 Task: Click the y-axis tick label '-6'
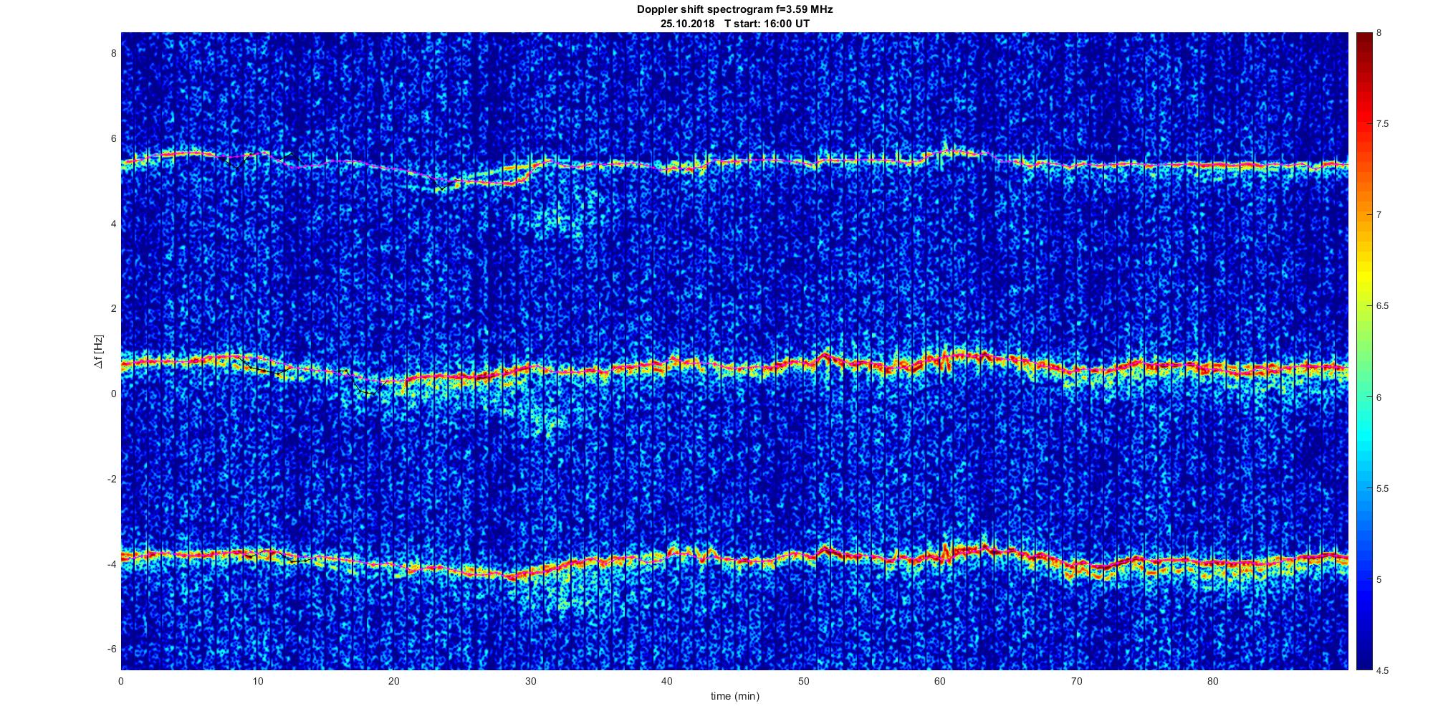coord(112,649)
